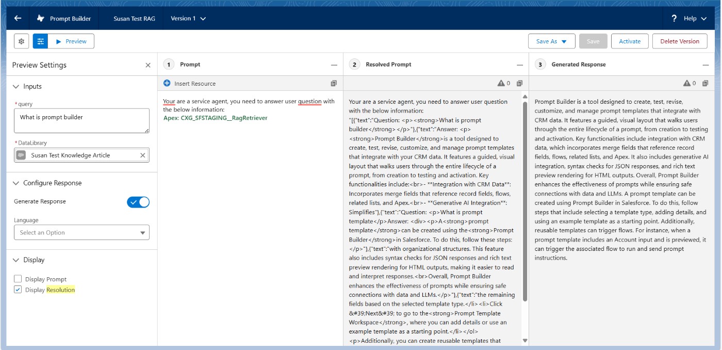This screenshot has height=350, width=722.
Task: Copy the Resolved Prompt contents
Action: [519, 83]
